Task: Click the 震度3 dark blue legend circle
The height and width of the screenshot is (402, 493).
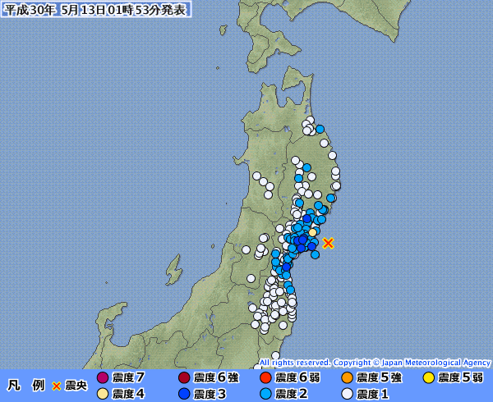Action: point(184,394)
